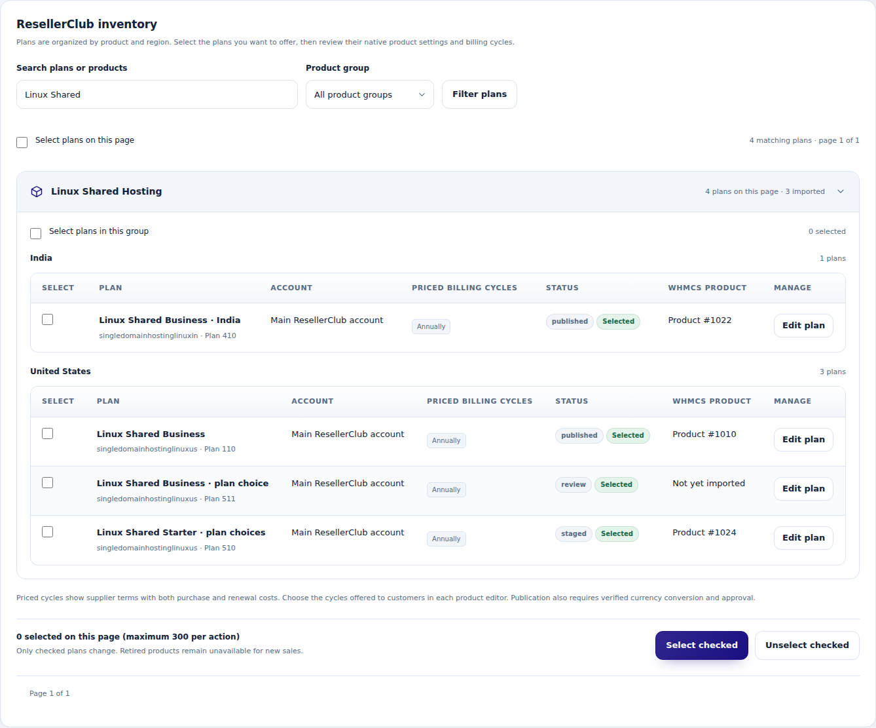876x728 pixels.
Task: Click the Product #1024 cell
Action: click(704, 533)
